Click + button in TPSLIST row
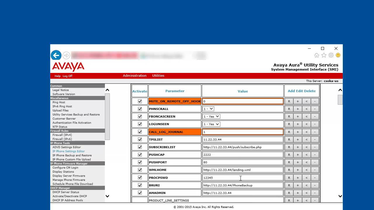This screenshot has width=374, height=210. (x=298, y=139)
